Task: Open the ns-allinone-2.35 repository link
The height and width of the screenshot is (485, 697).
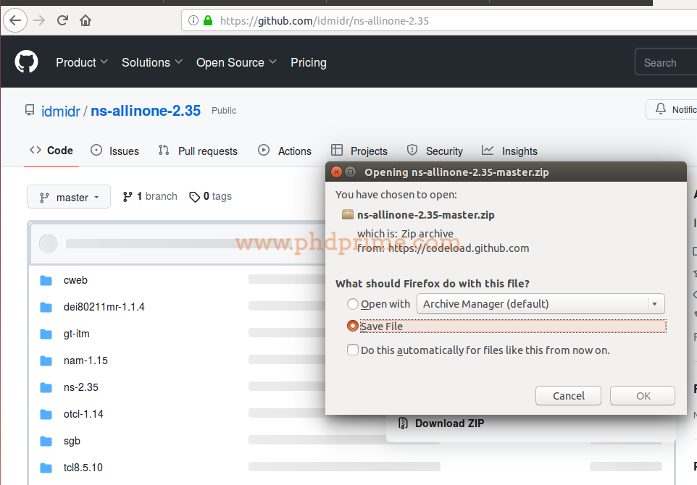Action: point(146,111)
